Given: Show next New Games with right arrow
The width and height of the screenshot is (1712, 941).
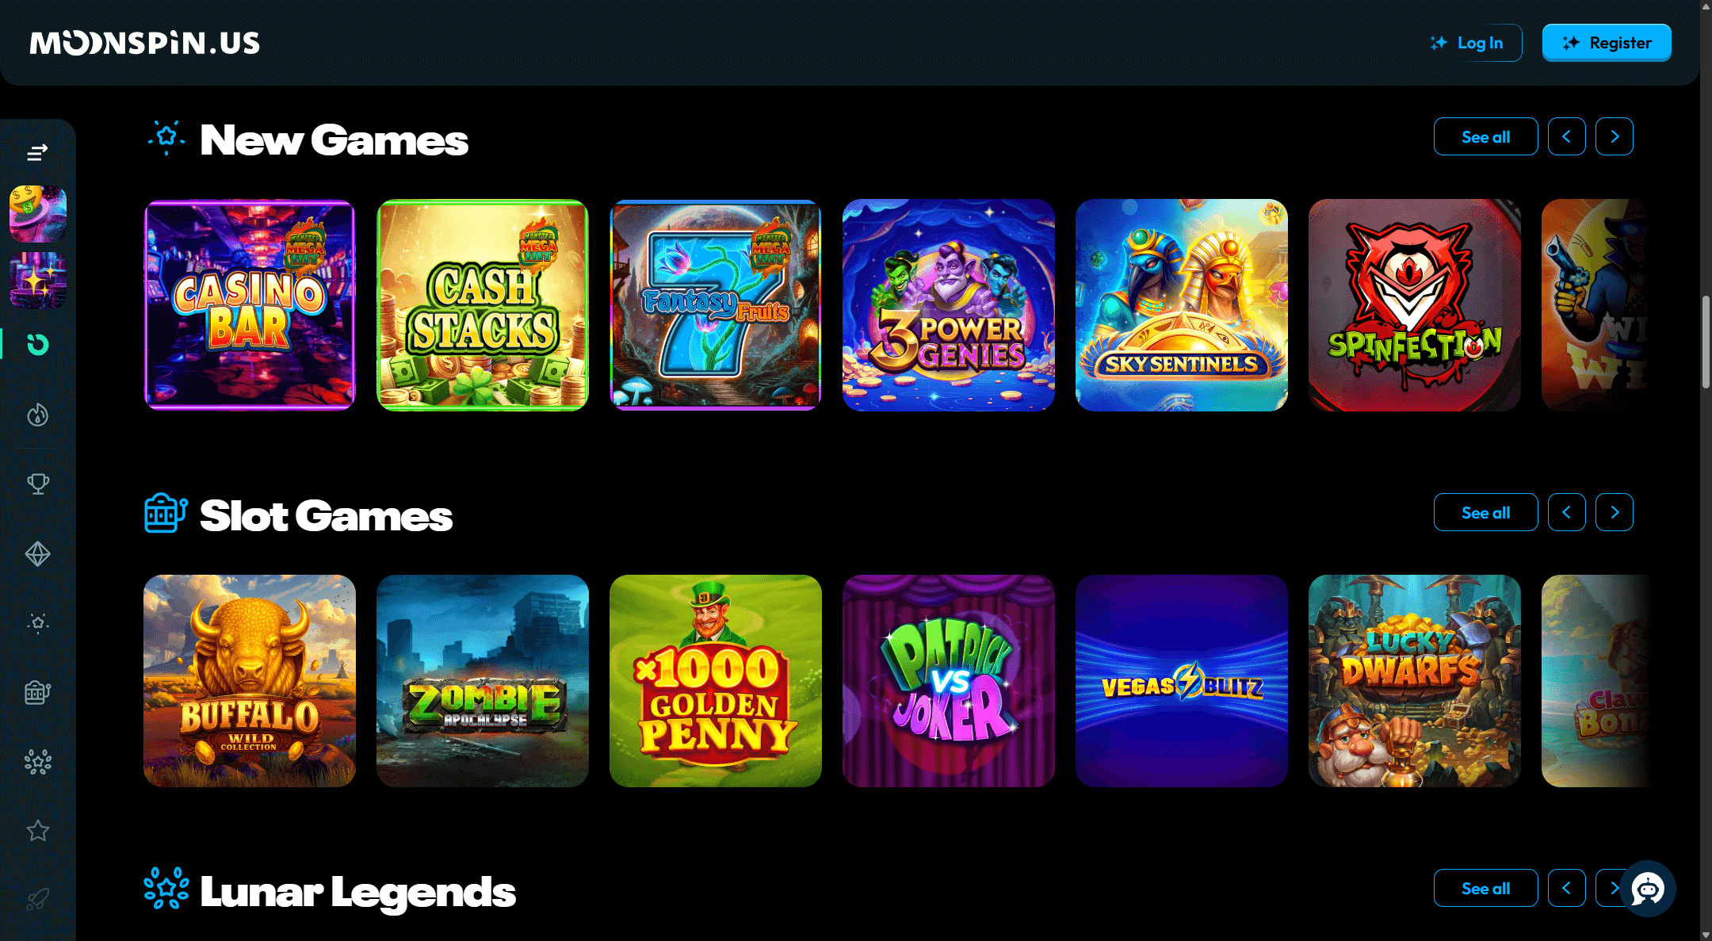Looking at the screenshot, I should pyautogui.click(x=1615, y=136).
